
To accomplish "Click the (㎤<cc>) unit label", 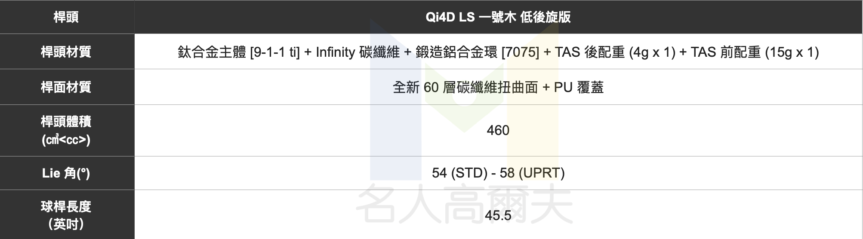I will 66,140.
